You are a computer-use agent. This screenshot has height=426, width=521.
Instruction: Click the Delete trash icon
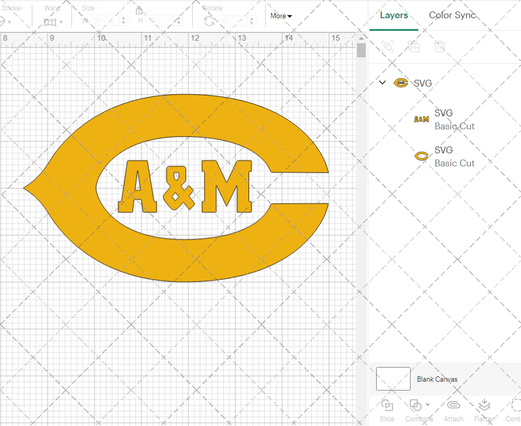tap(440, 46)
